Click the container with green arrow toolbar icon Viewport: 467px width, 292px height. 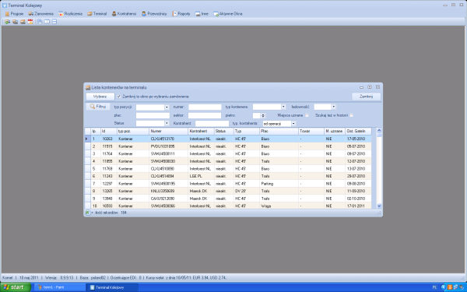[7, 22]
